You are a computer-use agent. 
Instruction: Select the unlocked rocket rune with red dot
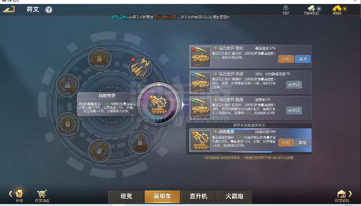pyautogui.click(x=140, y=67)
